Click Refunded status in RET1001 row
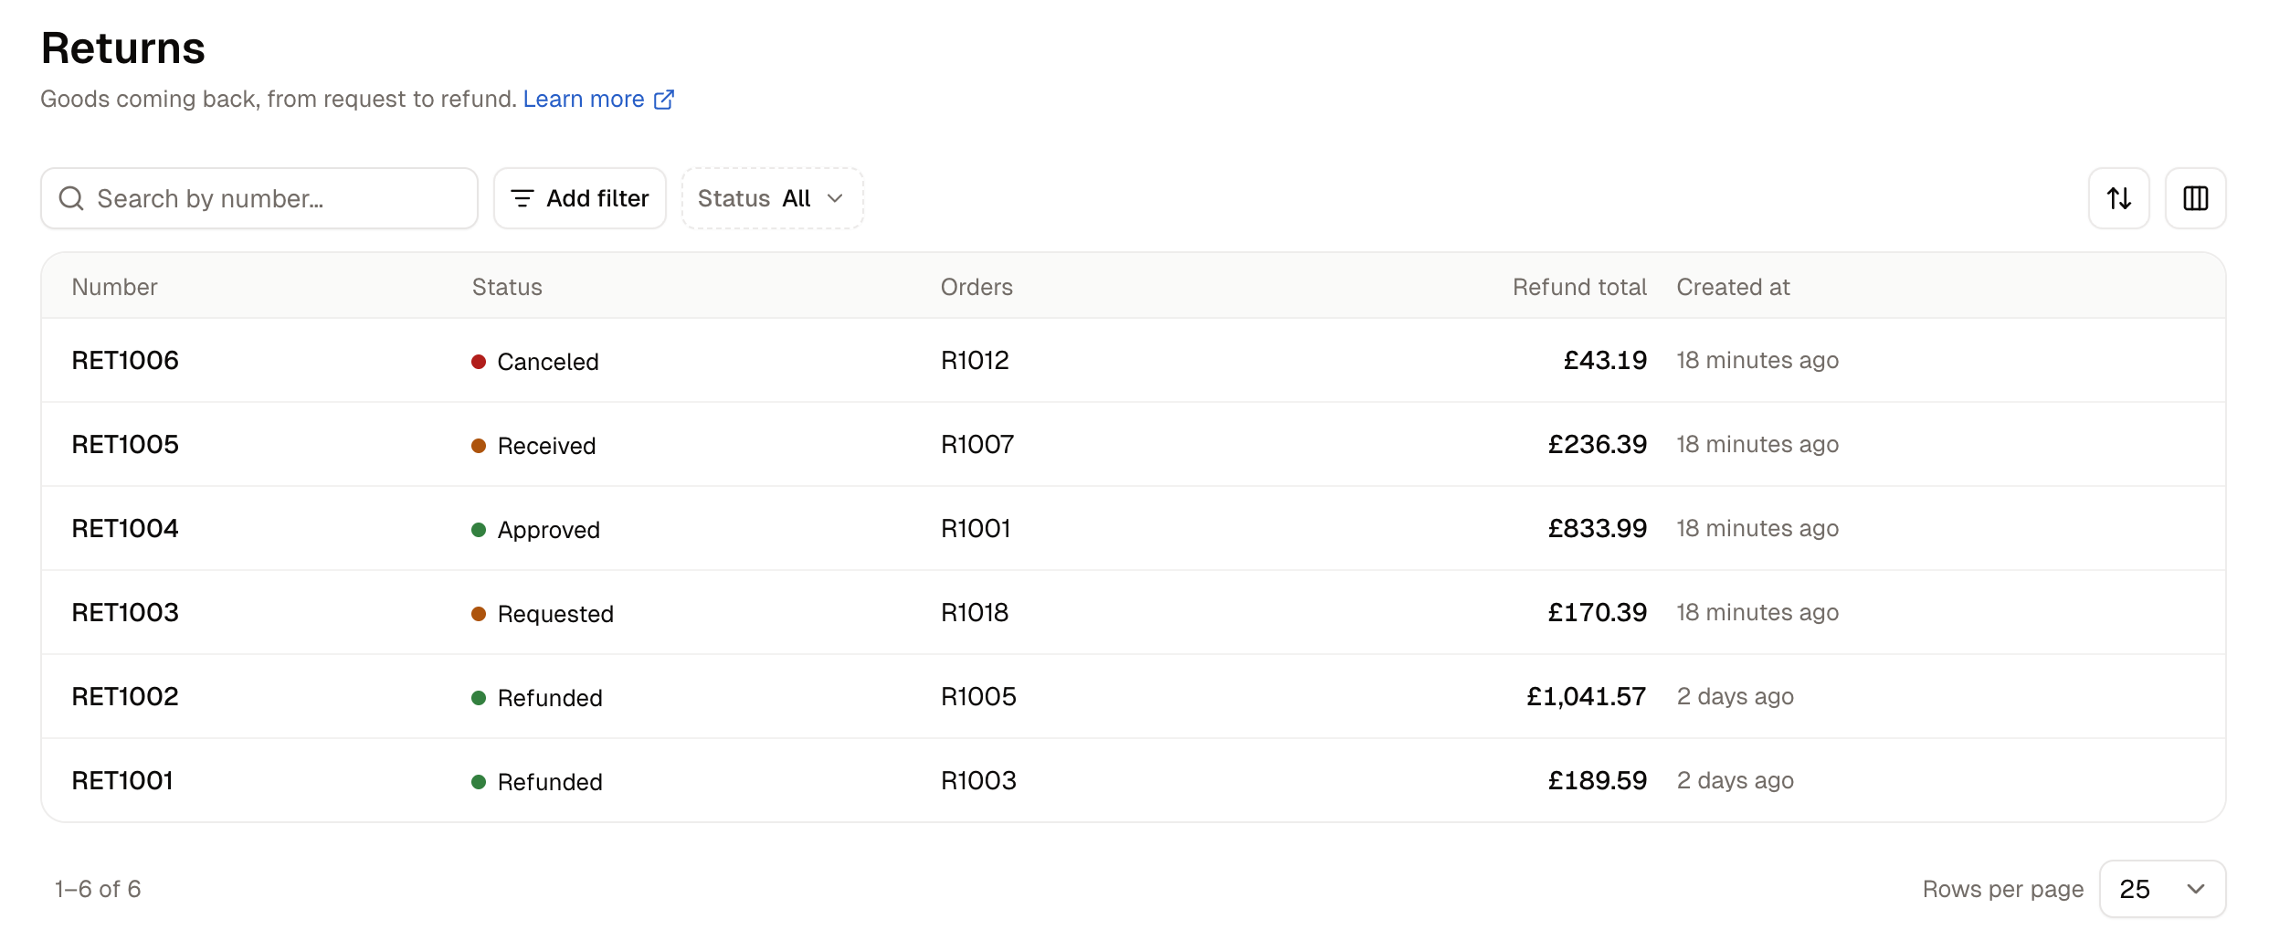2269x930 pixels. coord(550,782)
